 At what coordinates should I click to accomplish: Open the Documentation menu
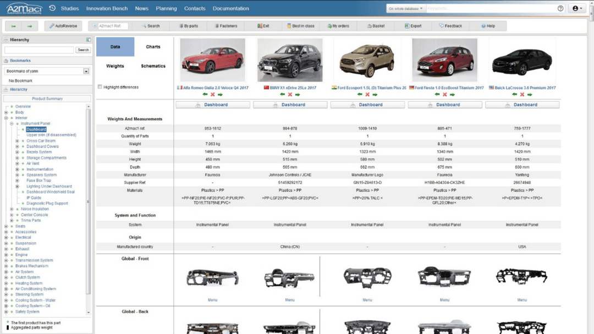click(230, 8)
